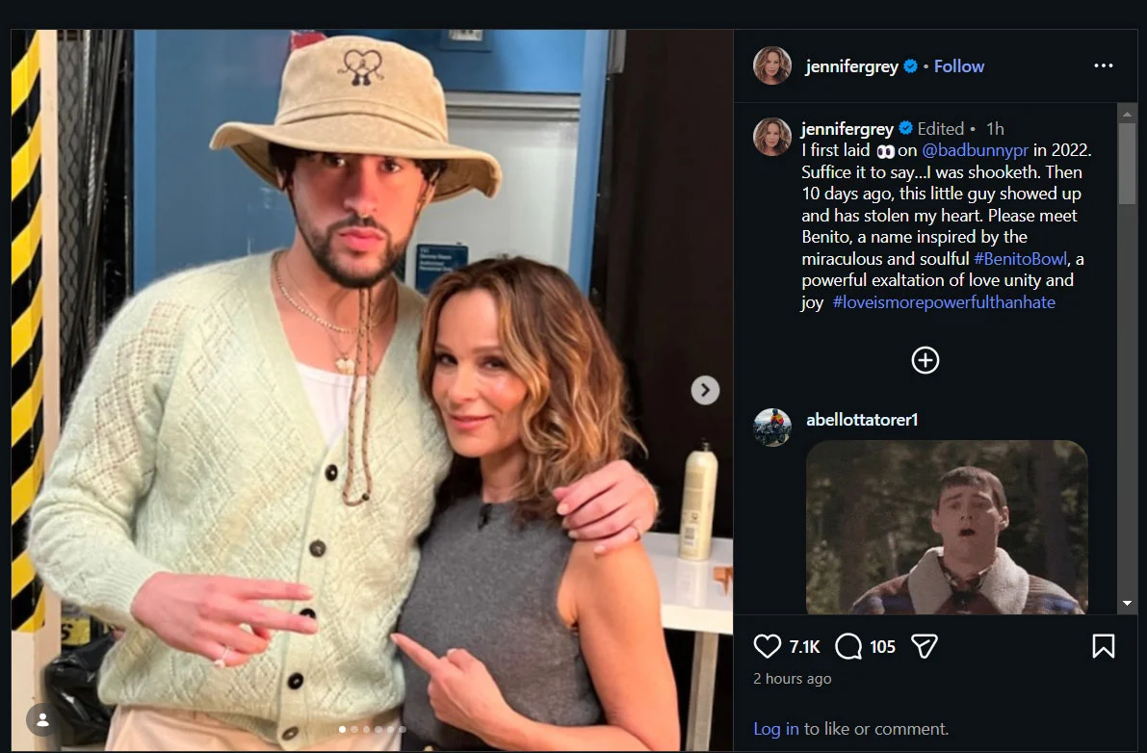
Task: Click the up chevron on the comment scrollbar
Action: (1125, 112)
